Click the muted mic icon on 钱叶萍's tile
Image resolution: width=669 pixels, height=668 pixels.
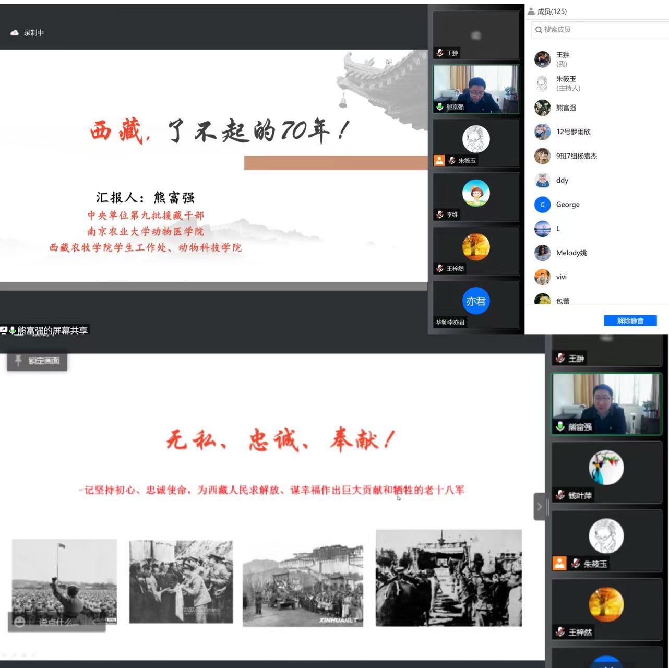[560, 495]
